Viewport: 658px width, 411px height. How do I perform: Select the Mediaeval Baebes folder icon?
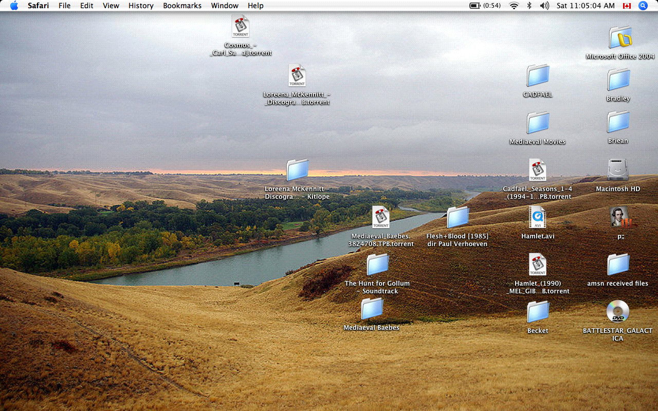pyautogui.click(x=372, y=309)
